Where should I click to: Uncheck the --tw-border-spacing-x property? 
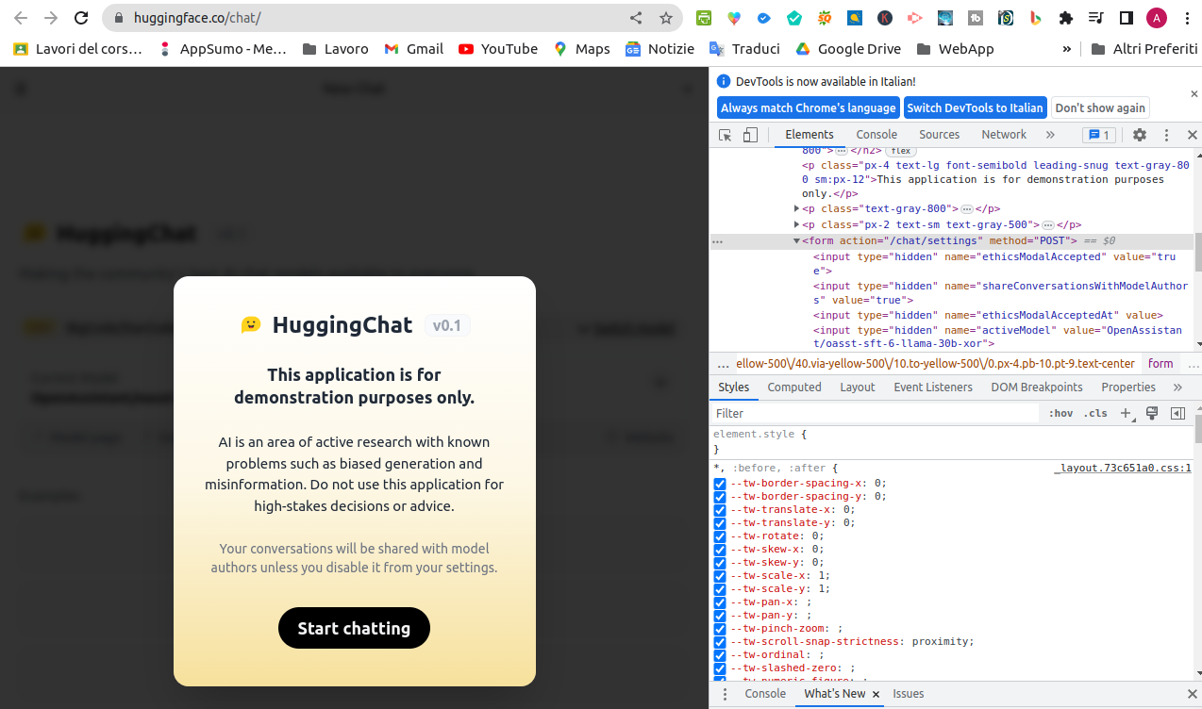pos(720,483)
